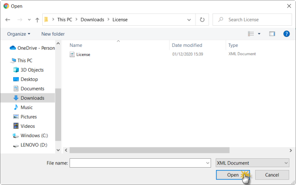Click the File name input field
Viewport: 296px width, 185px height.
[140, 163]
